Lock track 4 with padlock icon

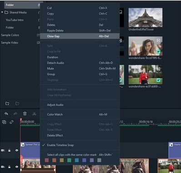[10, 167]
